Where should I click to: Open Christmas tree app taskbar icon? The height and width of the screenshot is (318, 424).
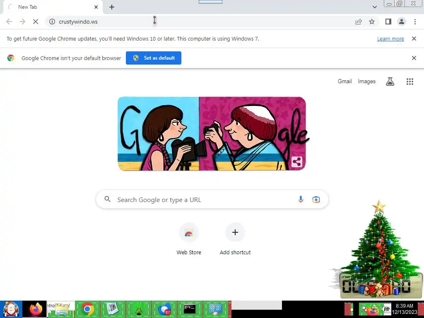click(138, 309)
